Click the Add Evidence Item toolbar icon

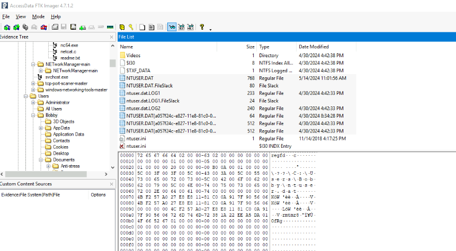point(7,27)
